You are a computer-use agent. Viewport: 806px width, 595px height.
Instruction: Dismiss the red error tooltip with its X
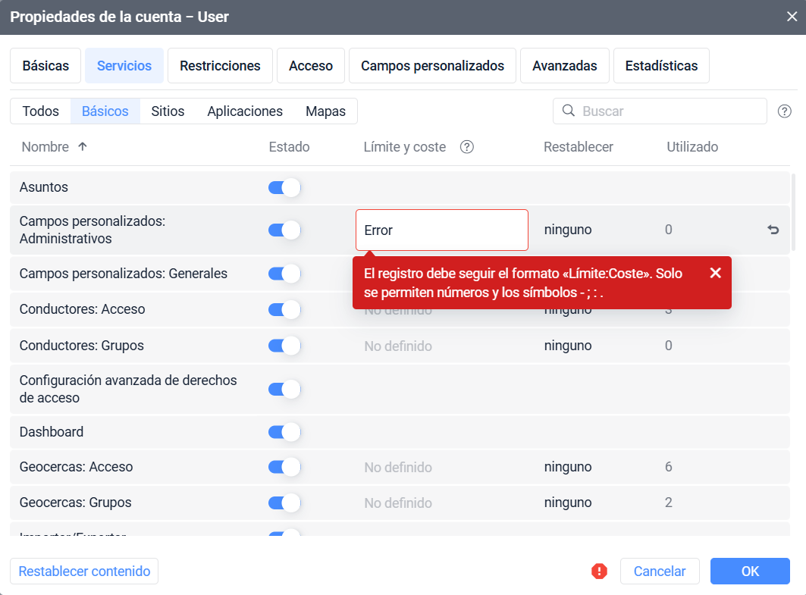(x=715, y=273)
